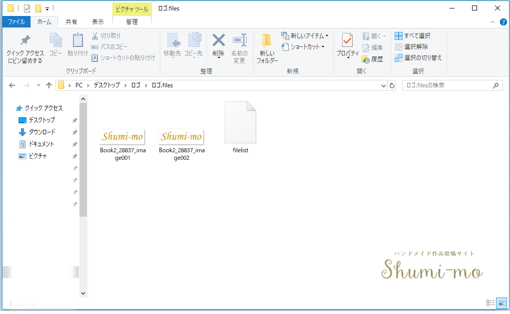510x314 pixels.
Task: Switch to details view layout
Action: tap(491, 303)
